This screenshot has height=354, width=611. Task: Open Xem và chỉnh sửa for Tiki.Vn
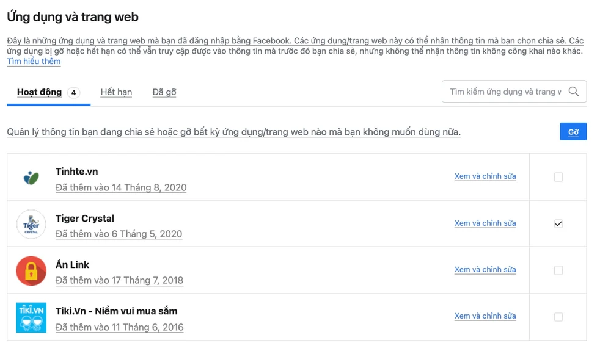point(485,316)
